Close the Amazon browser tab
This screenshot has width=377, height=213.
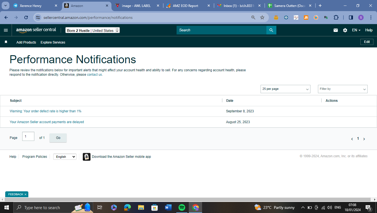click(107, 6)
